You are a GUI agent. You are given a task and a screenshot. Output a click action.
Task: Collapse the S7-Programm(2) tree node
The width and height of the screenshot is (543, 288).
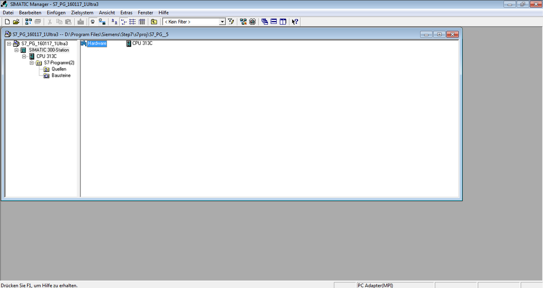pyautogui.click(x=32, y=63)
